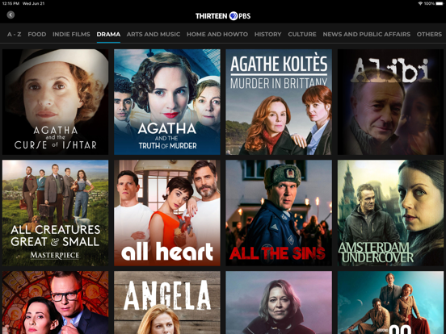Tap the THIRTEEN PBS logo
The width and height of the screenshot is (446, 334).
pos(223,16)
